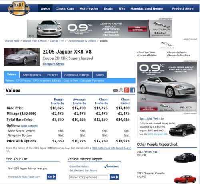Click the Alpine Stereo System option row
The height and width of the screenshot is (184, 200).
[x=68, y=131]
